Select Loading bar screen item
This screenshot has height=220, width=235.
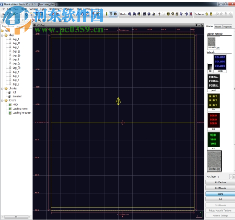[x=22, y=113]
